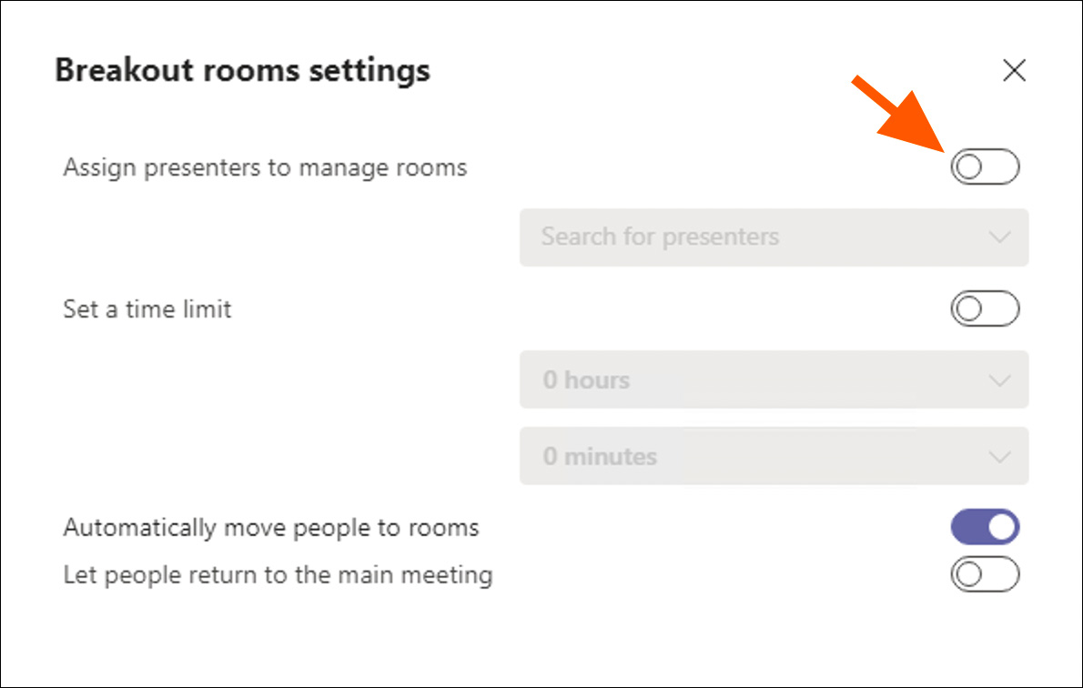Turn on the Set a time limit switch
The height and width of the screenshot is (688, 1083).
985,309
